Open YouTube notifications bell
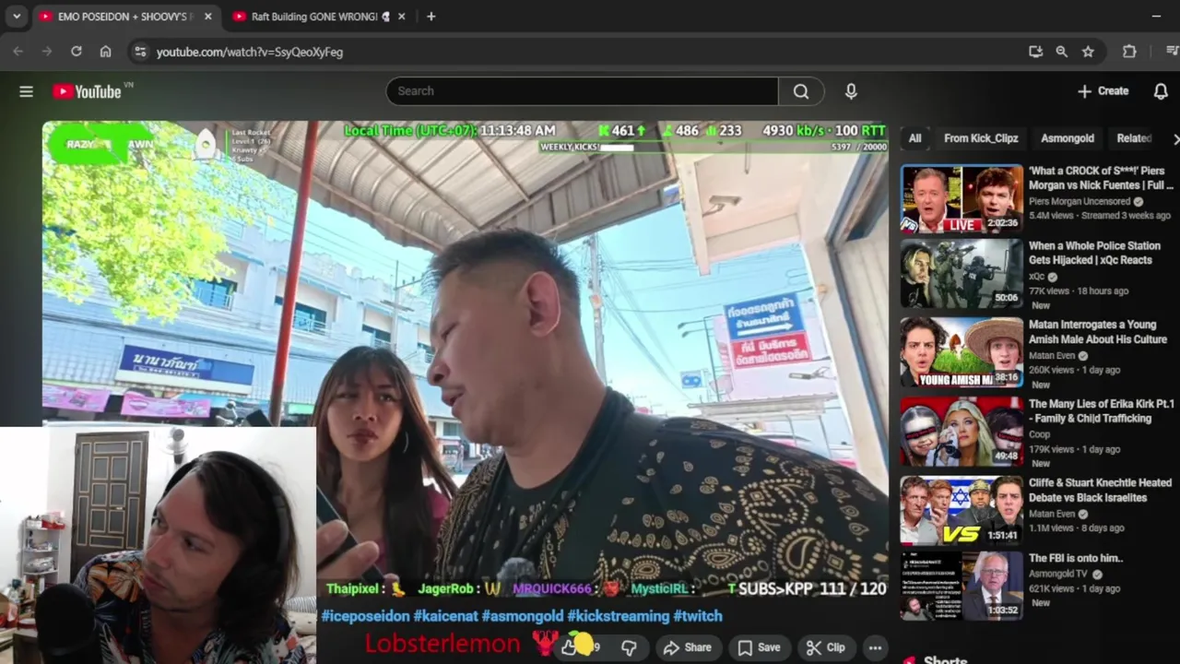The height and width of the screenshot is (664, 1180). point(1161,91)
